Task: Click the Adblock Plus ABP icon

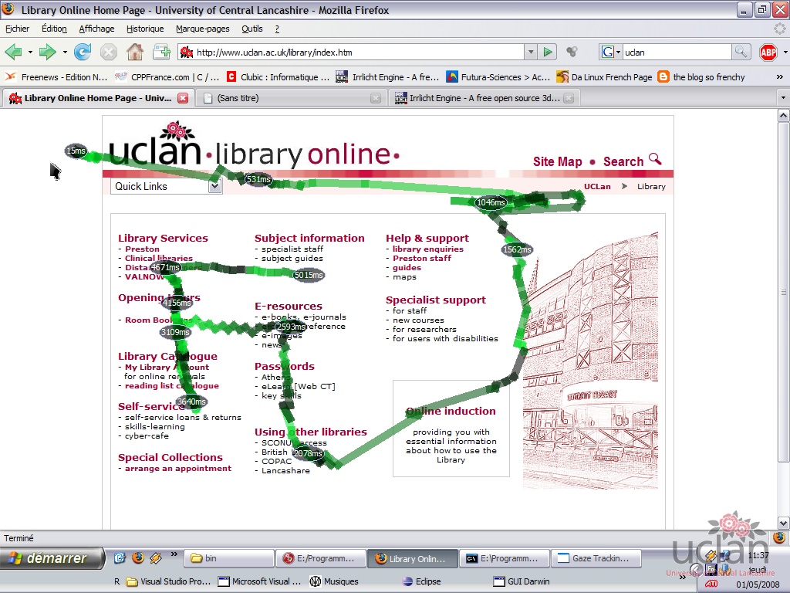Action: pyautogui.click(x=768, y=52)
